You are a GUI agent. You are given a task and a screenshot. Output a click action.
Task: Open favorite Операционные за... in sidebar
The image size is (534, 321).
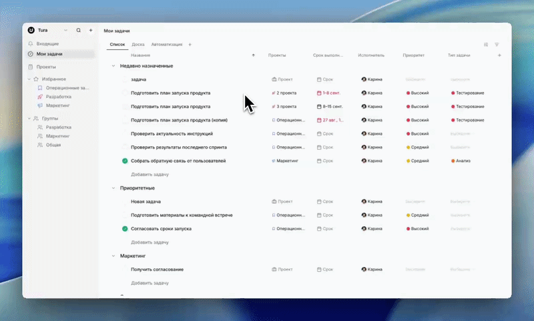67,88
